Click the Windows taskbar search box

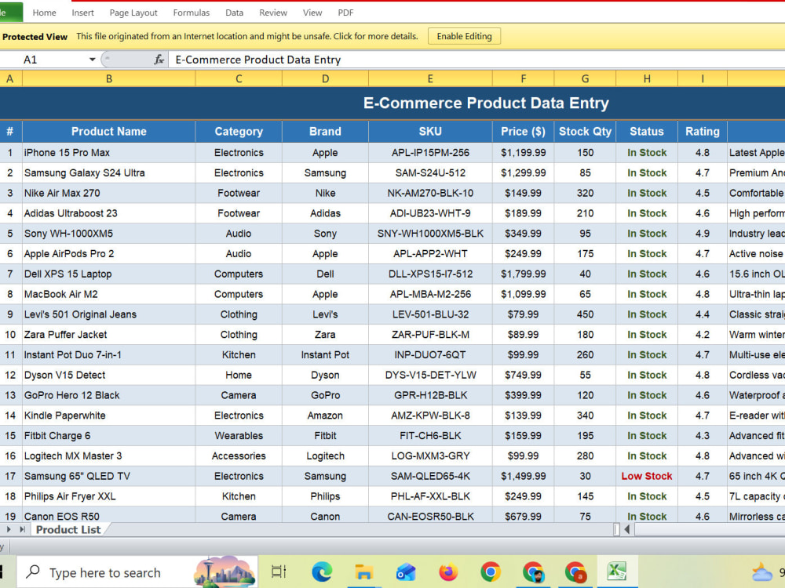[x=137, y=572]
